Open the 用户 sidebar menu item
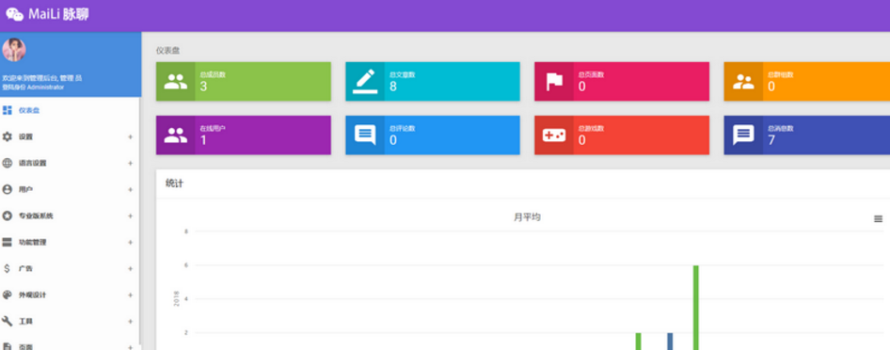Image resolution: width=890 pixels, height=350 pixels. click(x=70, y=189)
